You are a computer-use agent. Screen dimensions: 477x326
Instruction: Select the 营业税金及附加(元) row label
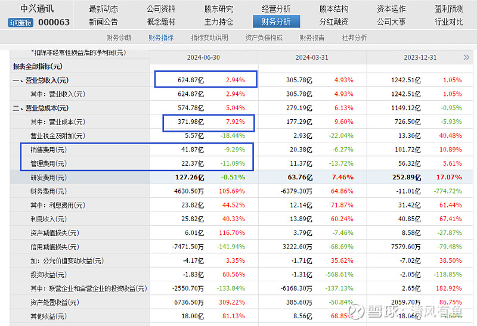pyautogui.click(x=58, y=136)
